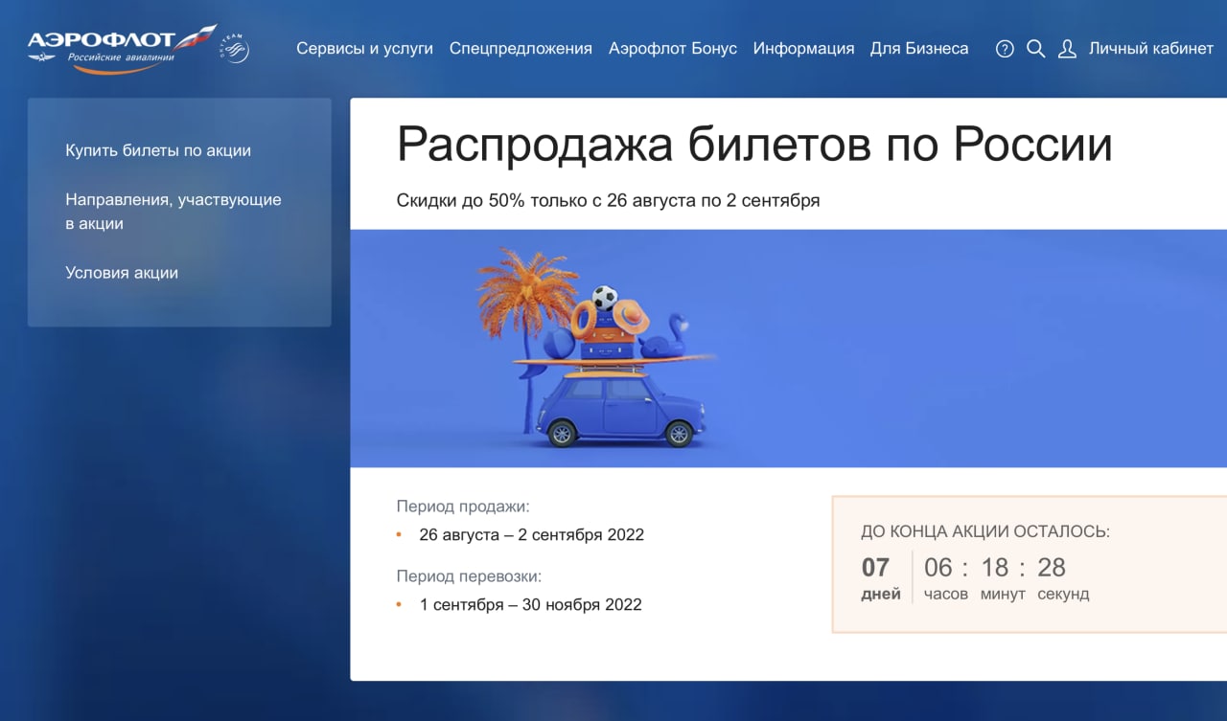The width and height of the screenshot is (1227, 721).
Task: Open the Сервисы и услуги menu
Action: (x=364, y=49)
